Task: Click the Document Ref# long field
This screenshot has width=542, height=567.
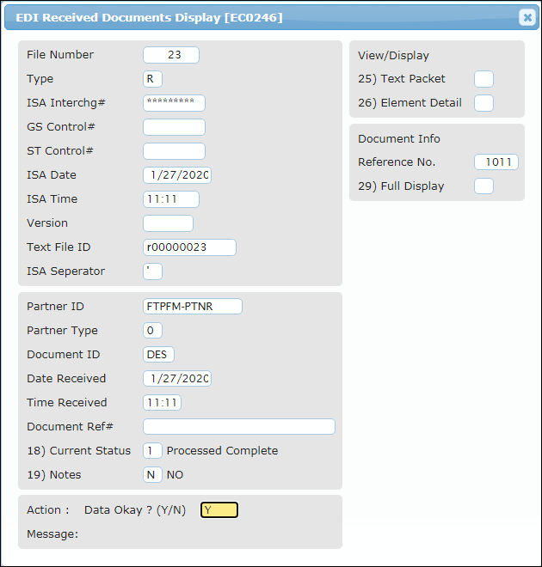Action: [239, 427]
